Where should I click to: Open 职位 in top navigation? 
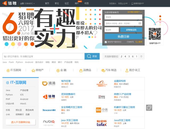tap(57, 3)
